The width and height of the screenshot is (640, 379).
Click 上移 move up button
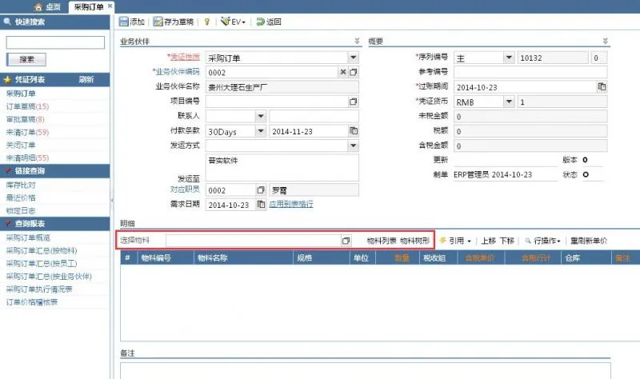(488, 241)
